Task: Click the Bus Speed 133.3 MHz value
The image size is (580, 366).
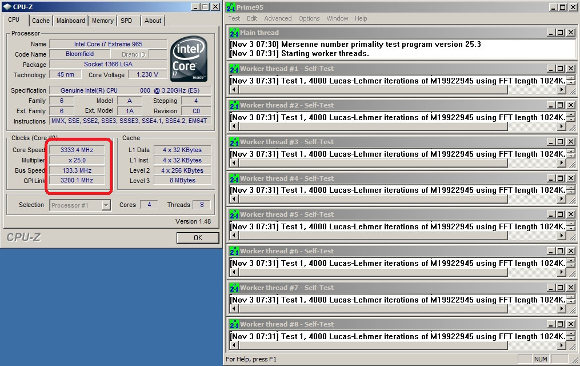Action: 77,170
